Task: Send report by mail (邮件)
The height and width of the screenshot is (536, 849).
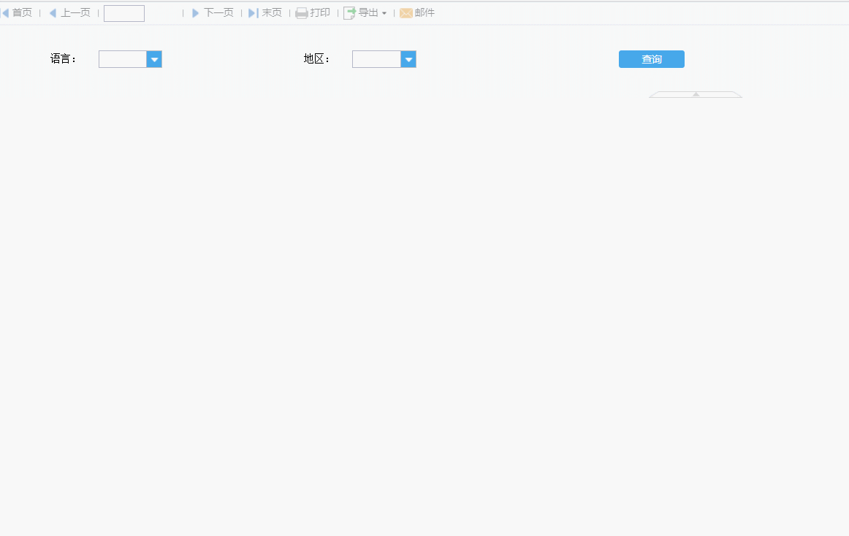Action: pos(417,12)
